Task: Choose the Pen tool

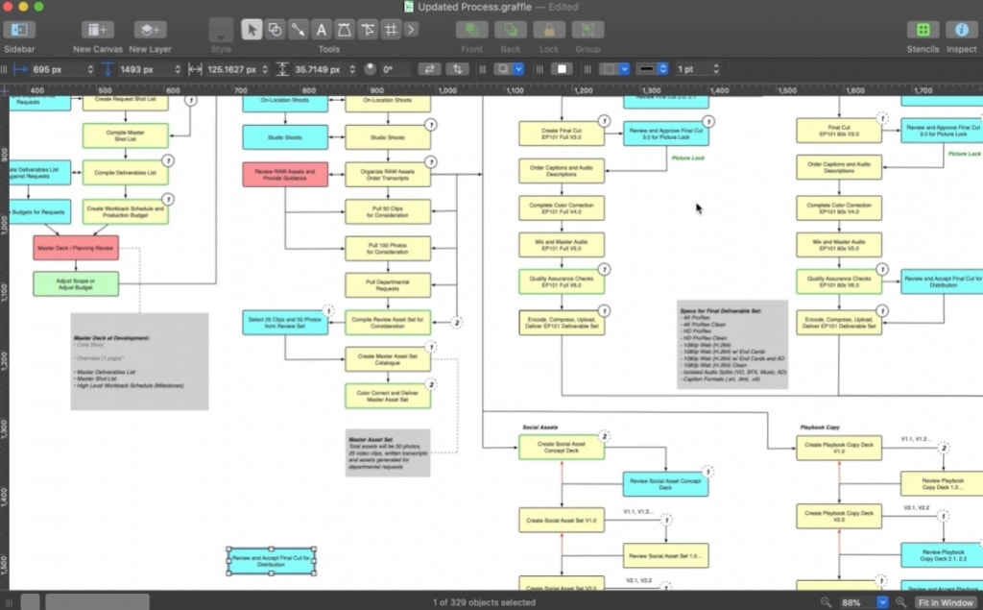Action: coord(345,30)
